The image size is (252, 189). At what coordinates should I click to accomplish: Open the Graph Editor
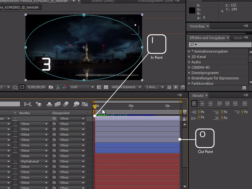pos(84,104)
